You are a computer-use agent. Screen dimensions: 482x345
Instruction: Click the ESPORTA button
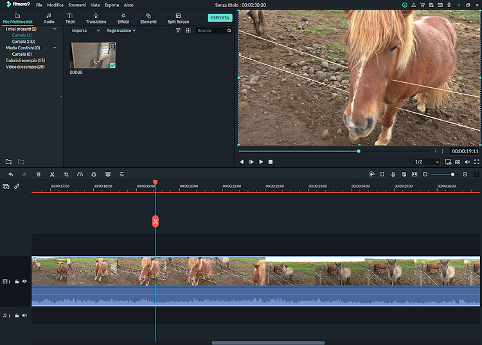coord(220,18)
